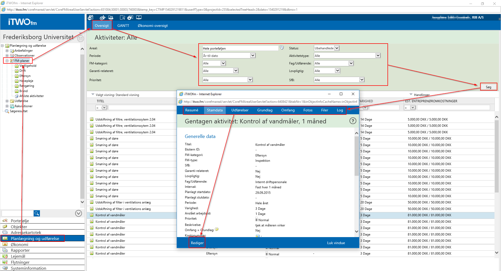Click the calendar planner icon in top toolbar
This screenshot has width=501, height=271.
91,17
